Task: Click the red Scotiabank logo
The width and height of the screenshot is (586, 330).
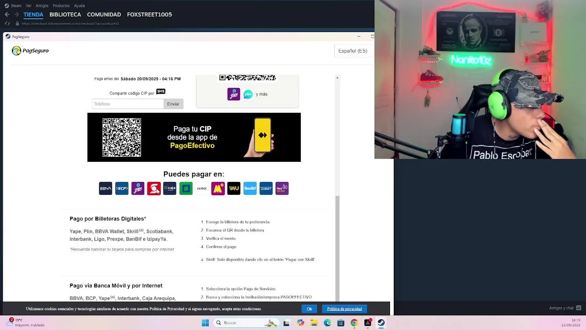Action: [x=154, y=188]
